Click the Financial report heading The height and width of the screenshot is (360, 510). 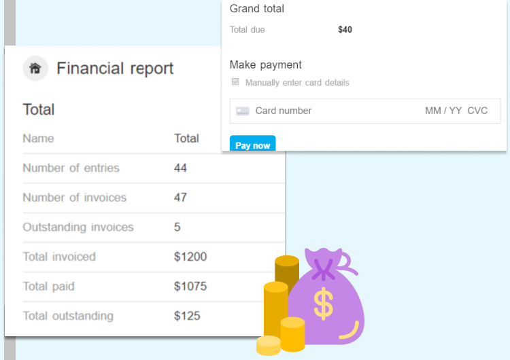pos(115,69)
